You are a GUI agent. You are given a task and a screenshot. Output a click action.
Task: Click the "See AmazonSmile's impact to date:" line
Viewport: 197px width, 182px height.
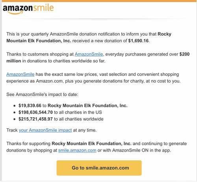pyautogui.click(x=42, y=94)
